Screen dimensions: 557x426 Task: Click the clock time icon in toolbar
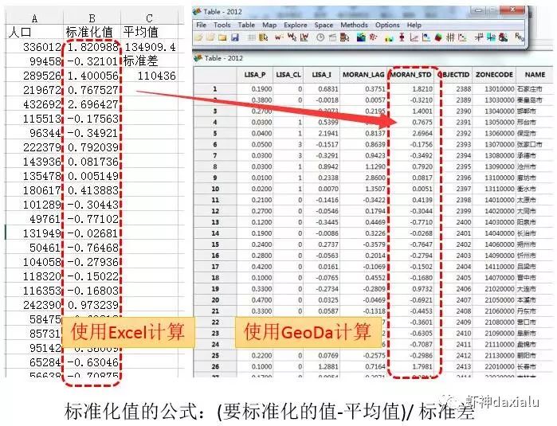[320, 37]
